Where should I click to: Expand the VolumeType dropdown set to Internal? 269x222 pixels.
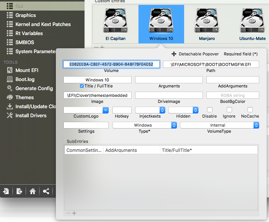[219, 125]
